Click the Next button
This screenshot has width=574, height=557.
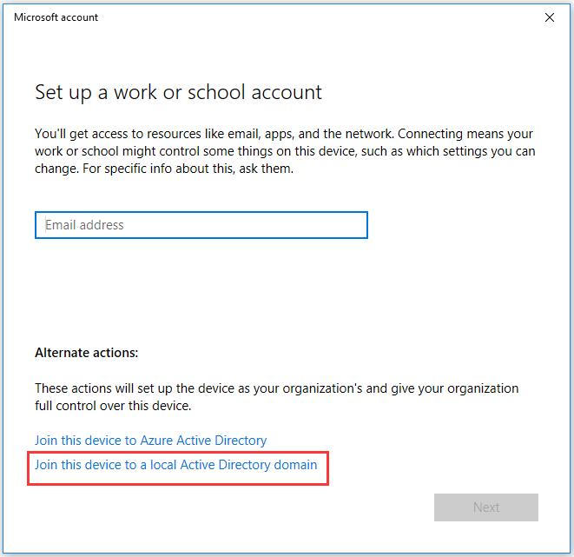coord(486,507)
